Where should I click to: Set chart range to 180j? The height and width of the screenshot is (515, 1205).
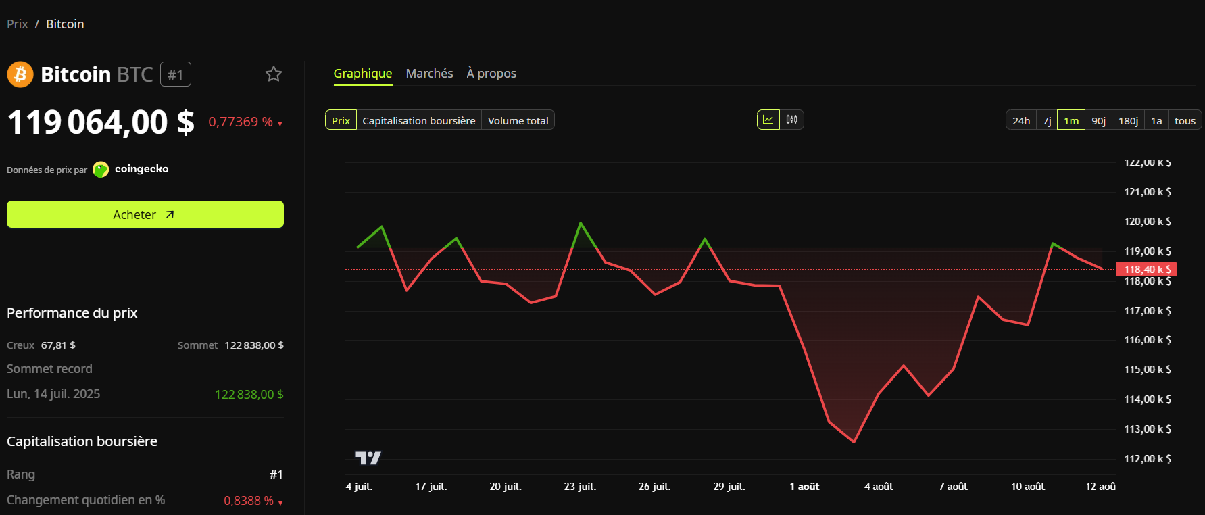point(1128,120)
